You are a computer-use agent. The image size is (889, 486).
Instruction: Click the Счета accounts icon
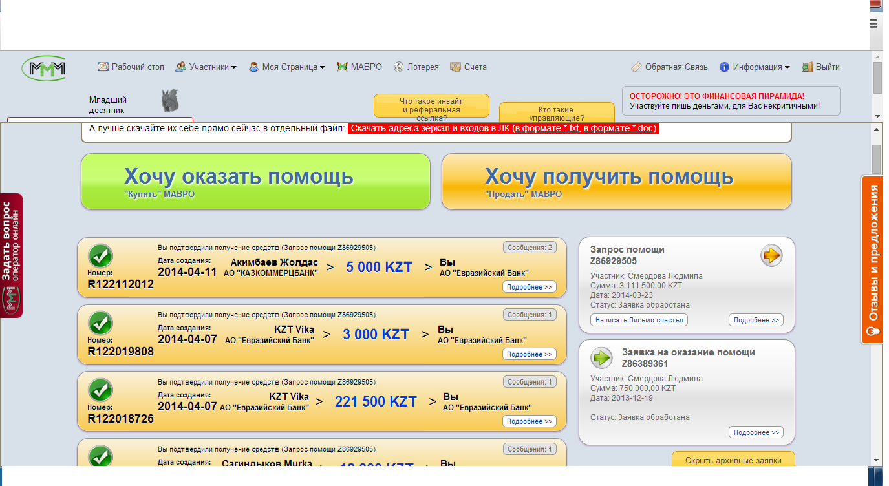tap(455, 67)
